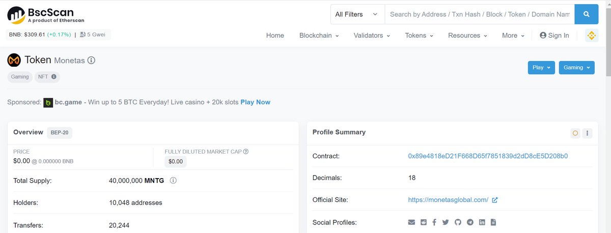Expand the Resources menu

click(467, 36)
